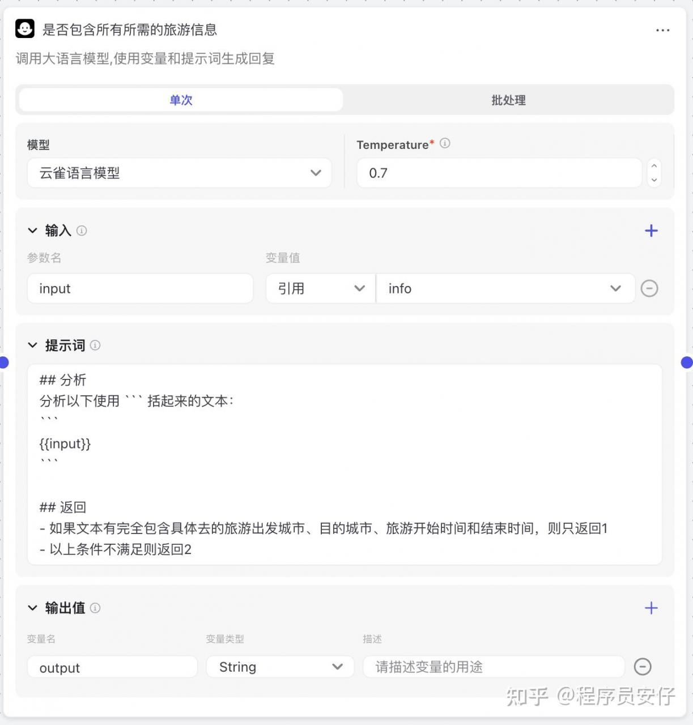This screenshot has height=725, width=693.
Task: Remove the output variable row
Action: pyautogui.click(x=643, y=667)
